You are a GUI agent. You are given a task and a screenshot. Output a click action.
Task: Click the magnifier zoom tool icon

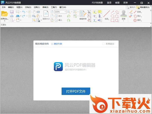pyautogui.click(x=69, y=12)
